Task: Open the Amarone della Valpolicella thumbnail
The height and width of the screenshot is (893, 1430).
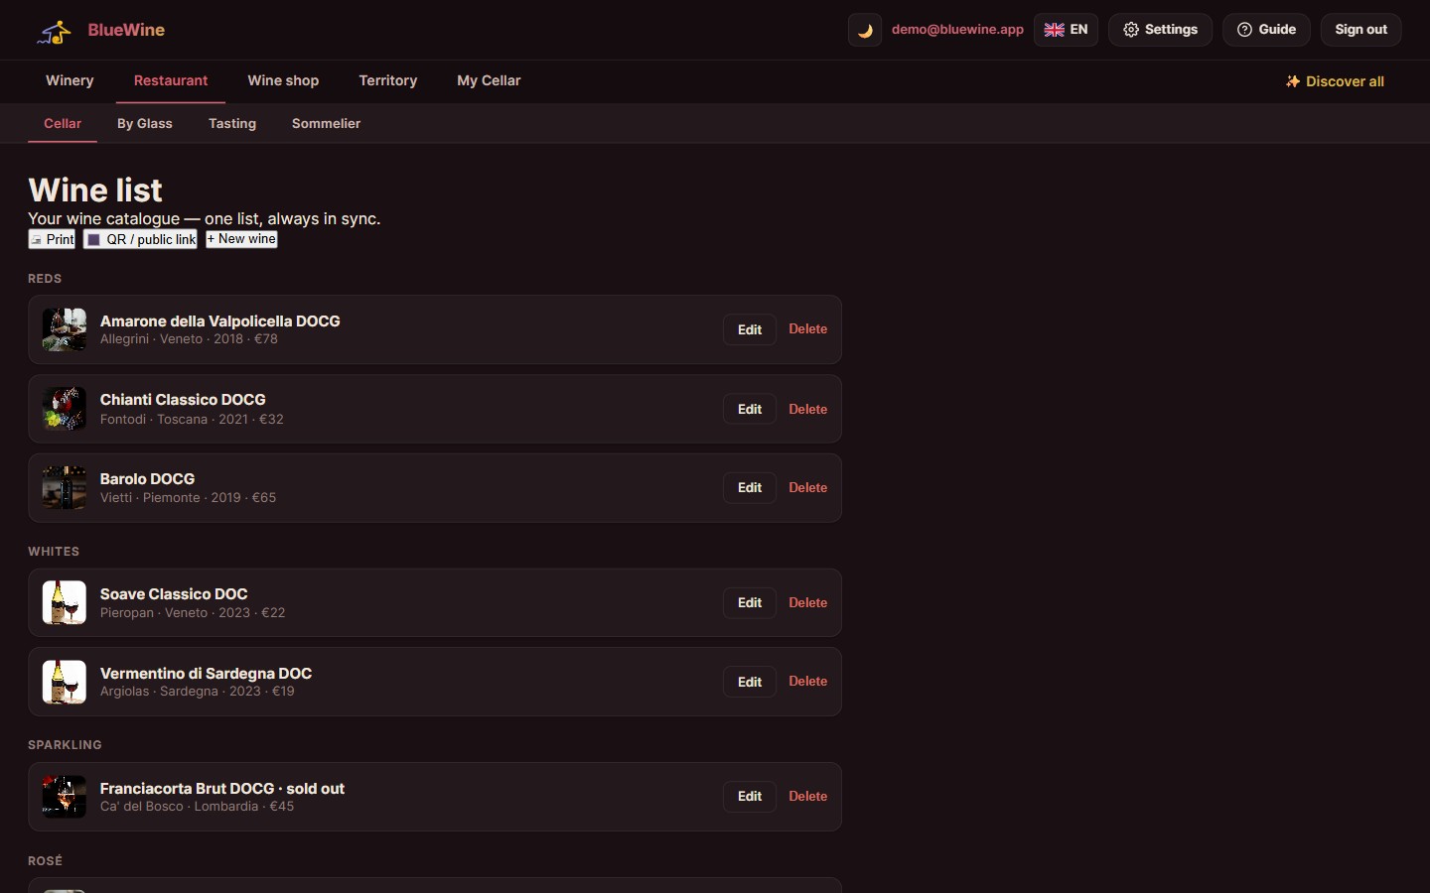Action: tap(65, 329)
